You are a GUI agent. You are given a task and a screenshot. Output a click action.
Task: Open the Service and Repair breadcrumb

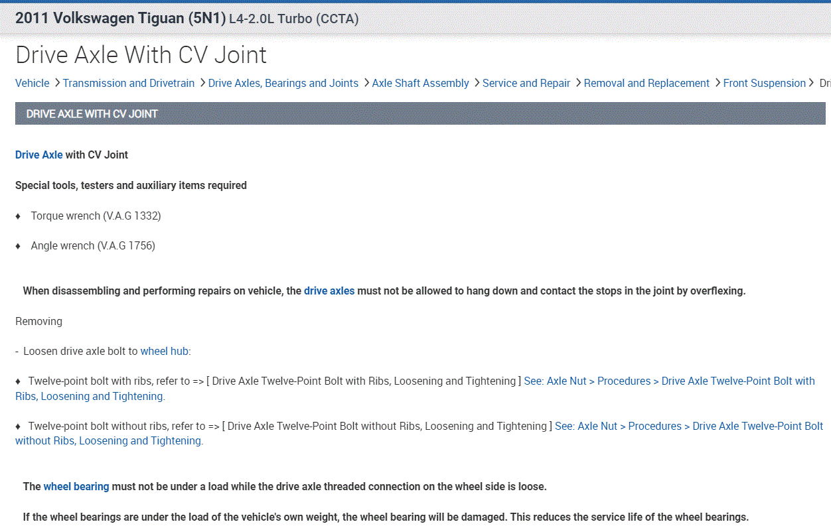526,83
